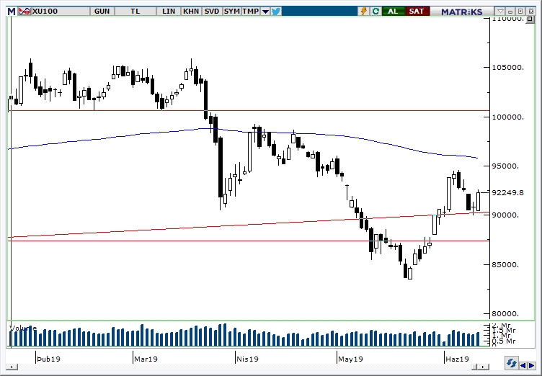Click the Nis19 date axis label
Screen dimensions: 542x376
tap(247, 359)
